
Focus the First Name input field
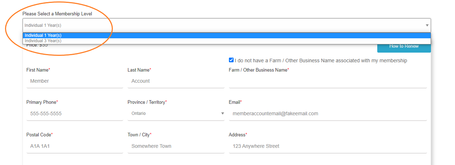click(75, 81)
